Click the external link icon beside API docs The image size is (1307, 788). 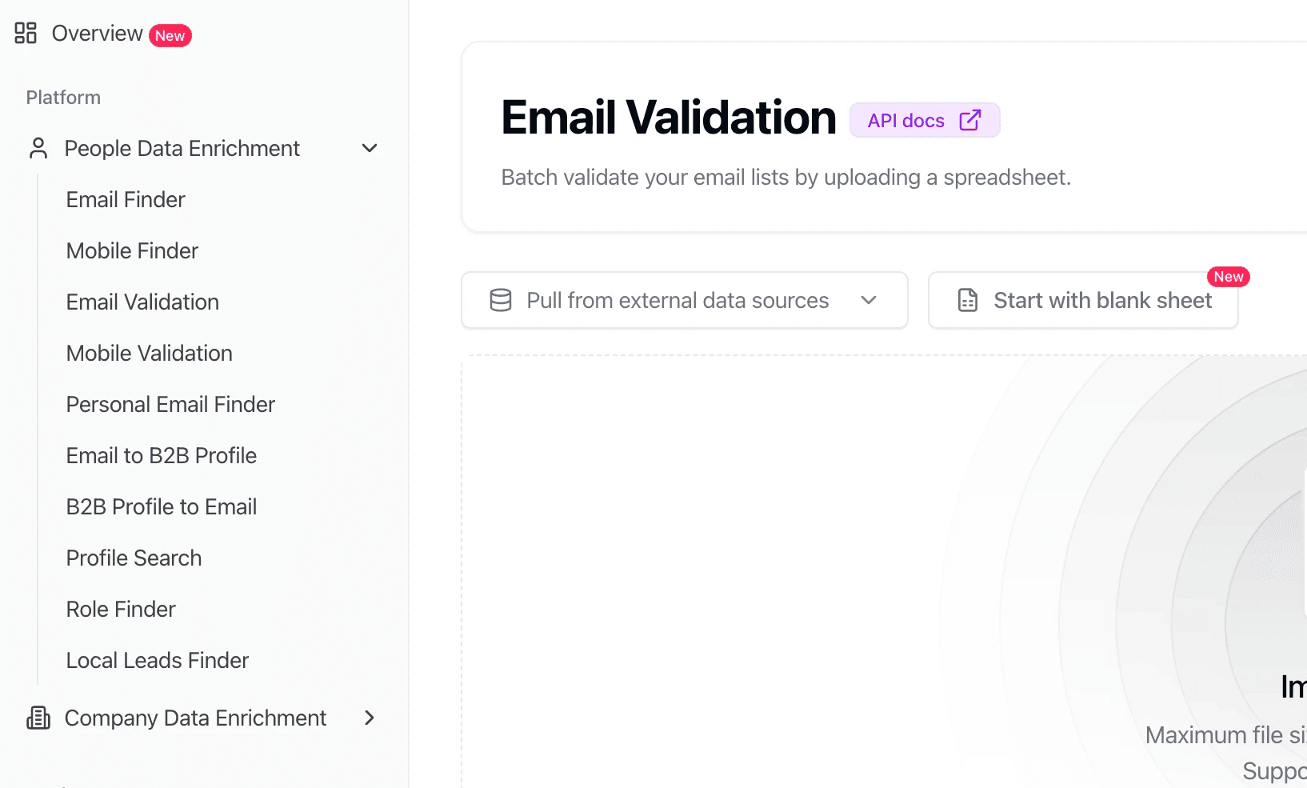[x=969, y=120]
